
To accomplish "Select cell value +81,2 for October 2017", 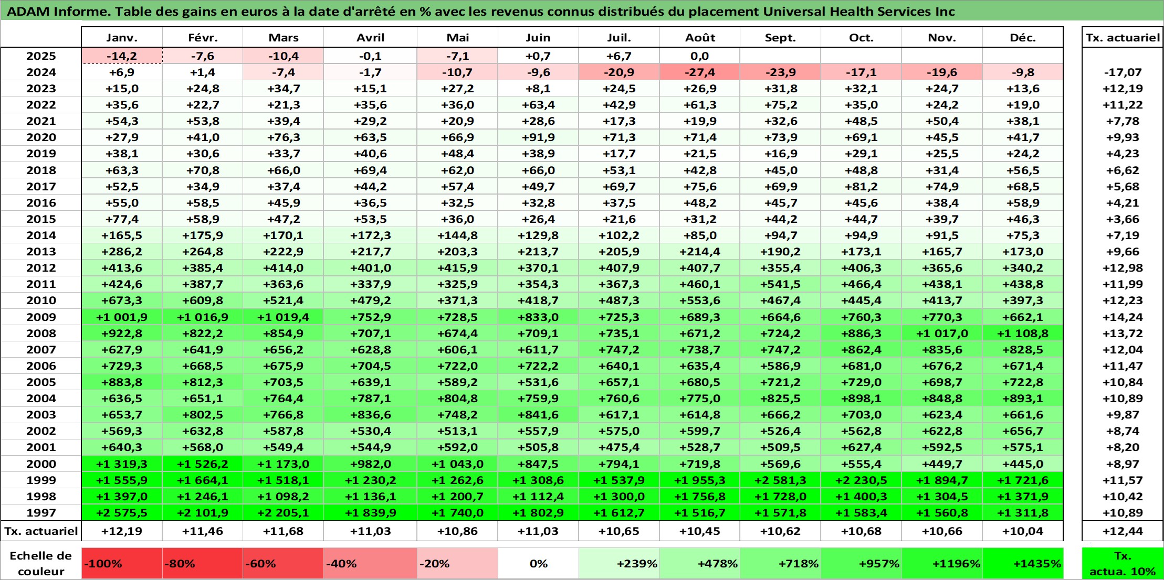I will tap(861, 187).
